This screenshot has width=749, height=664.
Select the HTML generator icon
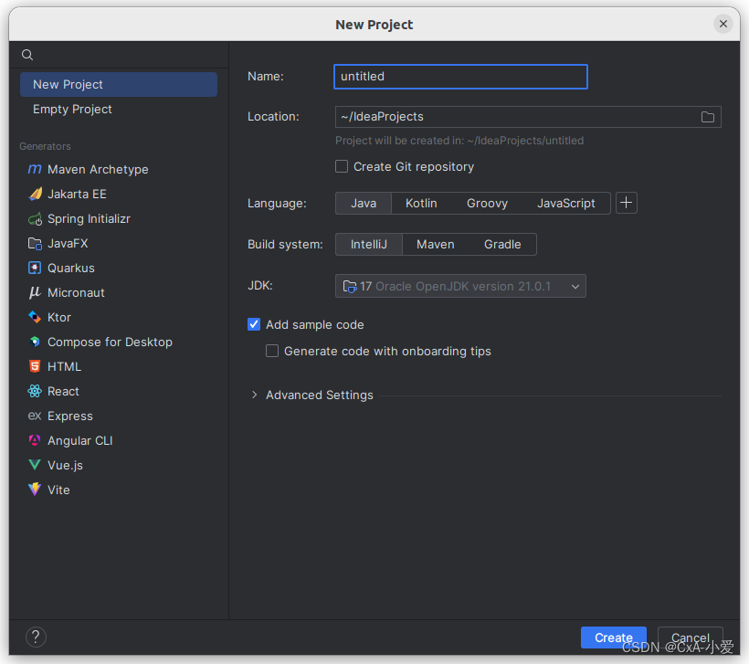tap(35, 366)
